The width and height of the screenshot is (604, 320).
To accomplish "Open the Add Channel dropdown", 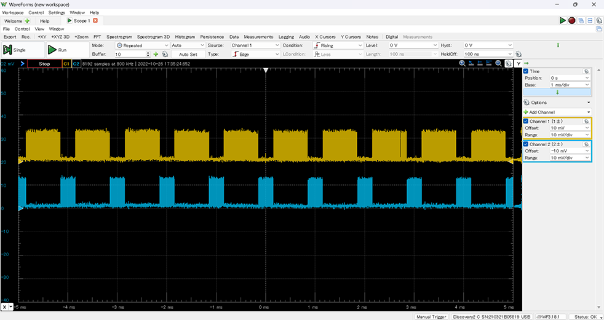I will click(x=557, y=112).
